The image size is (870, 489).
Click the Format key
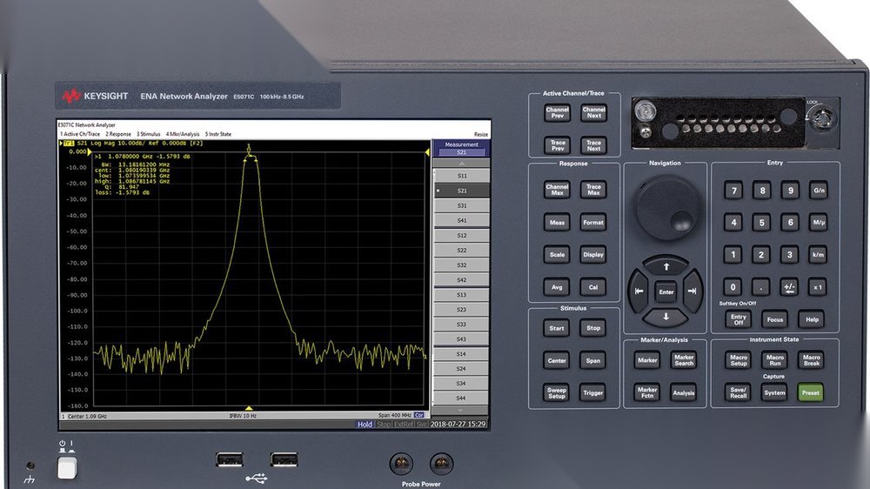[x=593, y=222]
